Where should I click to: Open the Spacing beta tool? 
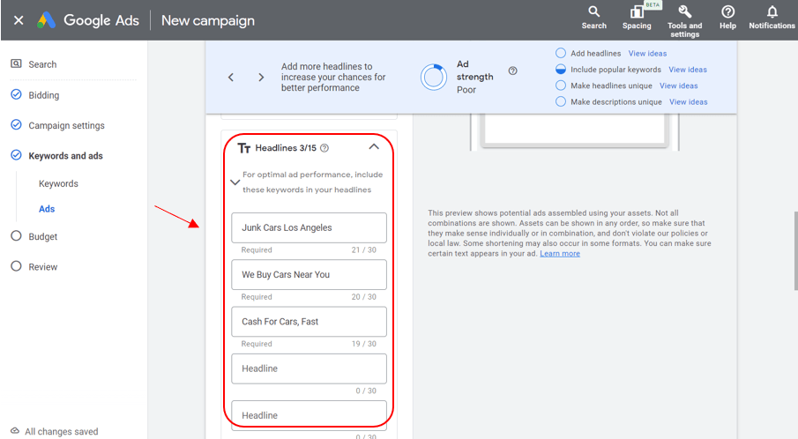click(x=637, y=18)
